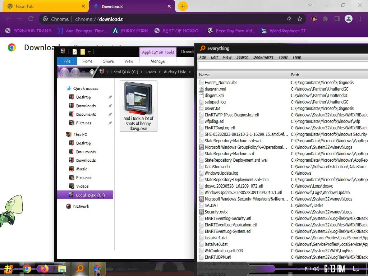Open the Chrome extensions puzzle icon

pyautogui.click(x=325, y=19)
